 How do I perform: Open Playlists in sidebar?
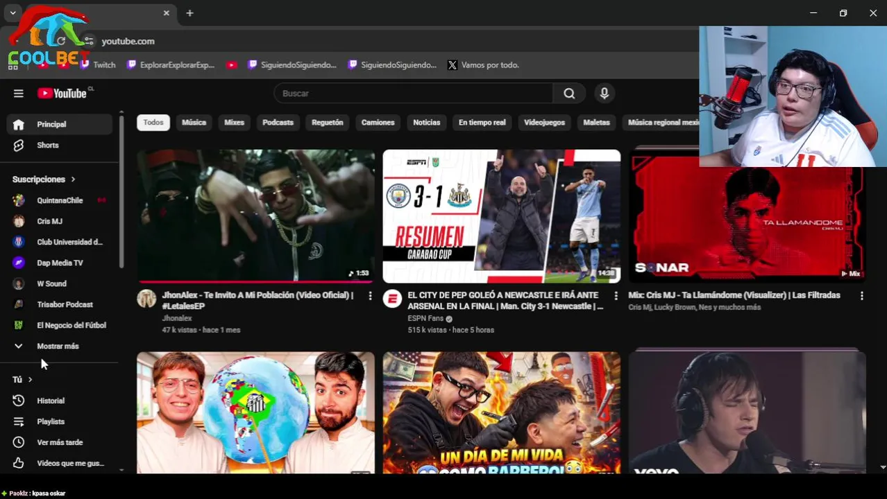tap(60, 421)
